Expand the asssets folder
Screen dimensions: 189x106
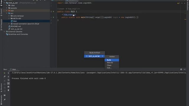click(6, 8)
